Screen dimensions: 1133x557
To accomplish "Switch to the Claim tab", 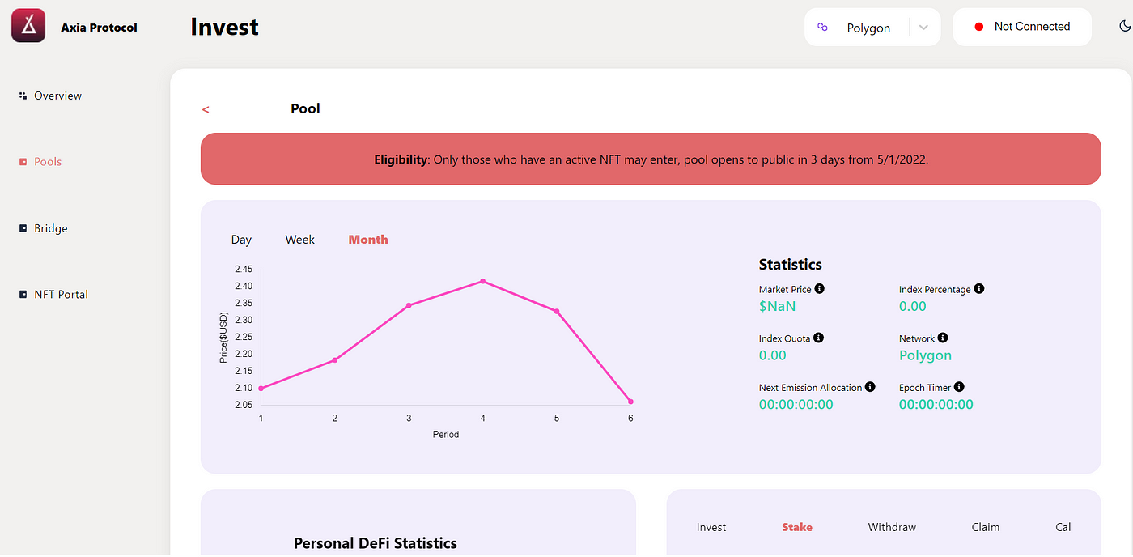I will coord(986,527).
